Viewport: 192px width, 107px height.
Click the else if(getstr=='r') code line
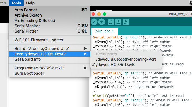[x=138, y=96]
